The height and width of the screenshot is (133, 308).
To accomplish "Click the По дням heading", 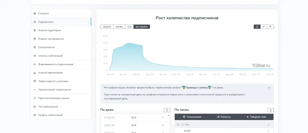I will (x=107, y=110).
